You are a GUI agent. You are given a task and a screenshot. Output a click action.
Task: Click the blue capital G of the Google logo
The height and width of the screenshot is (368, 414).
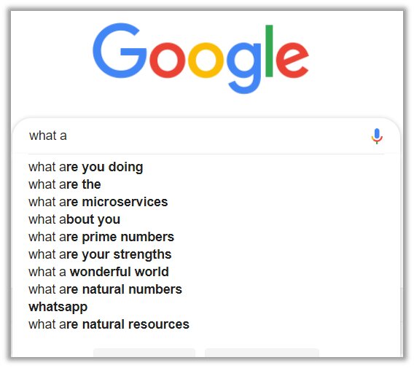120,50
